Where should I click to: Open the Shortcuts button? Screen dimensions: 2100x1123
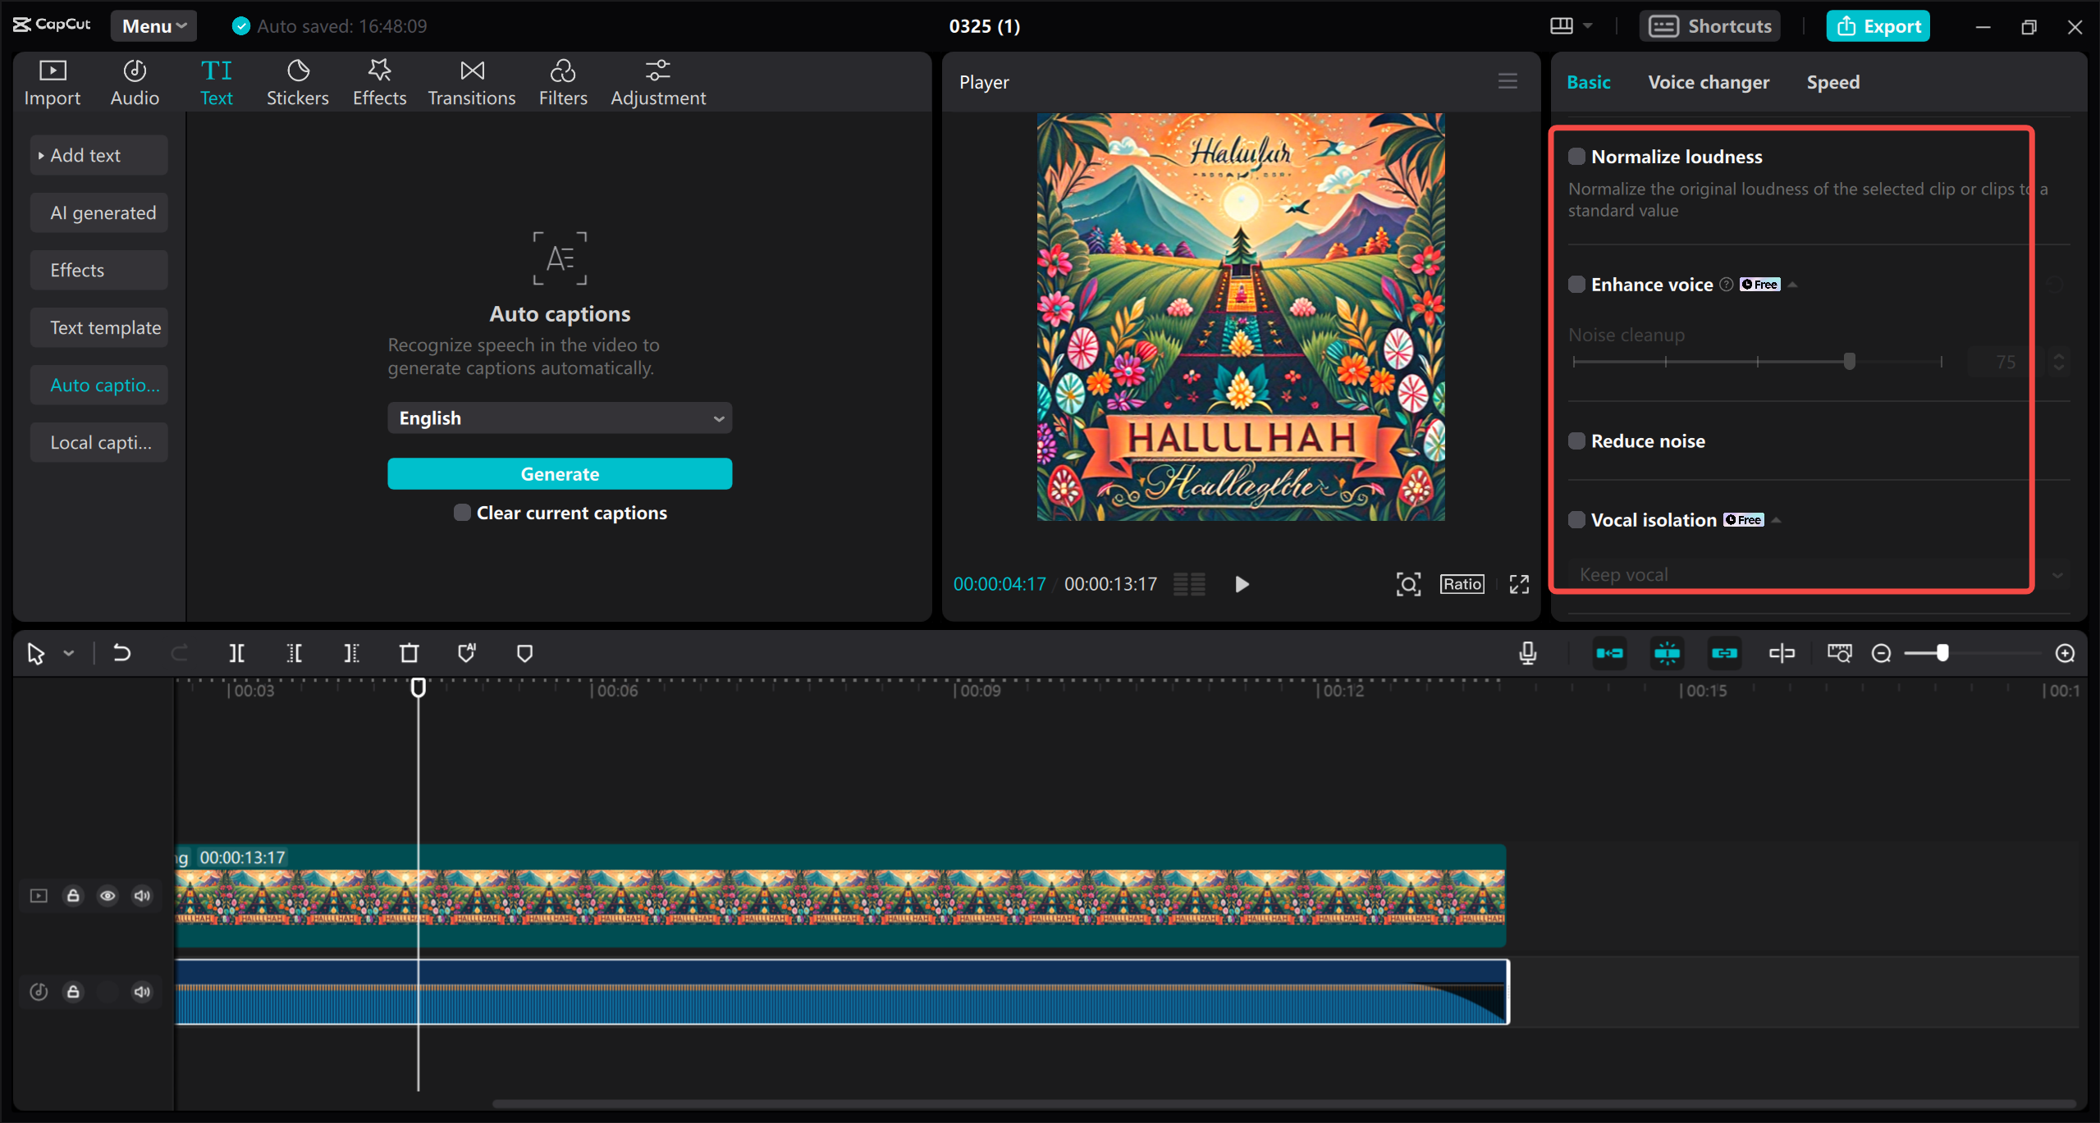(1709, 26)
